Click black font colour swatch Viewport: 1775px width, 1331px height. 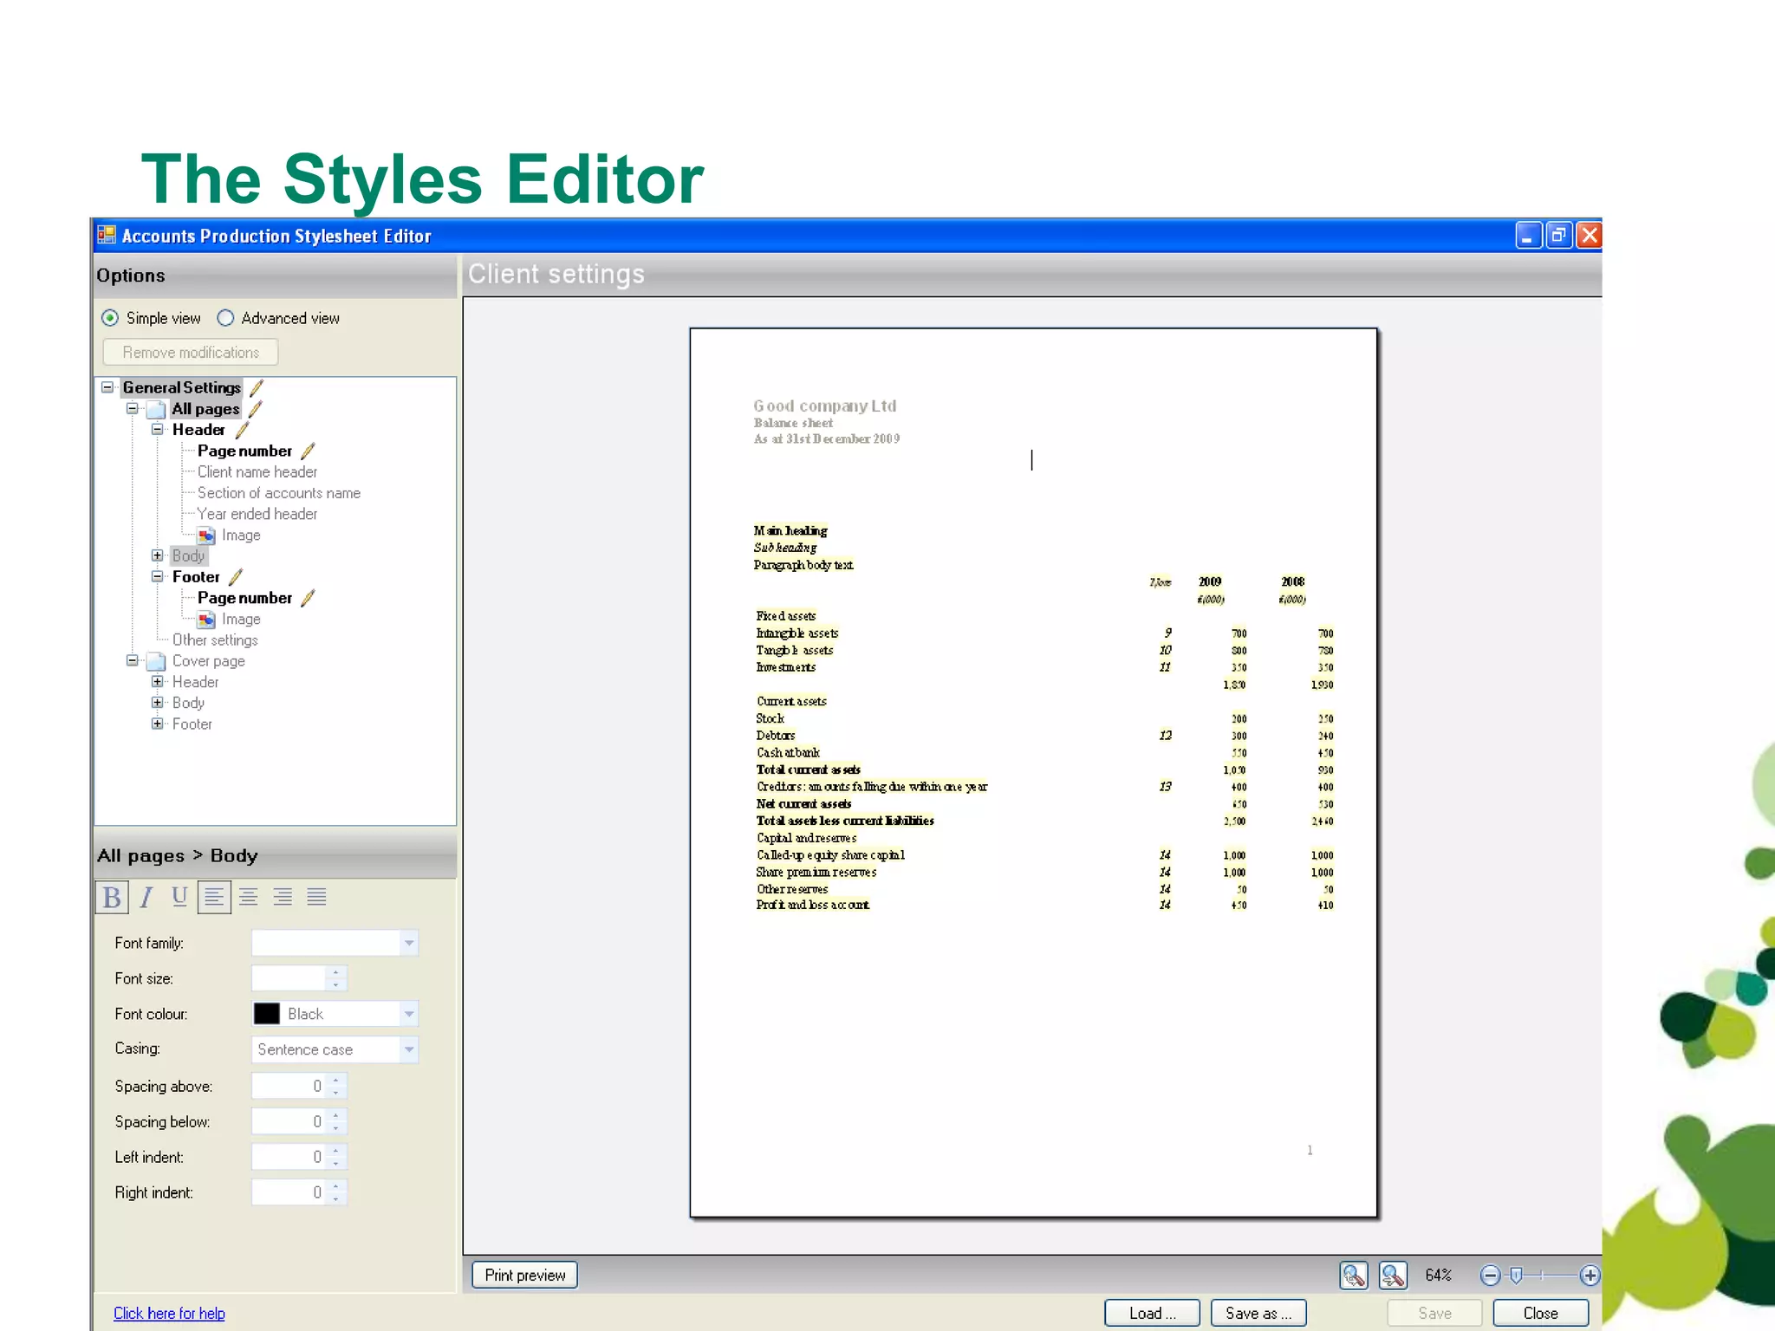[266, 1014]
